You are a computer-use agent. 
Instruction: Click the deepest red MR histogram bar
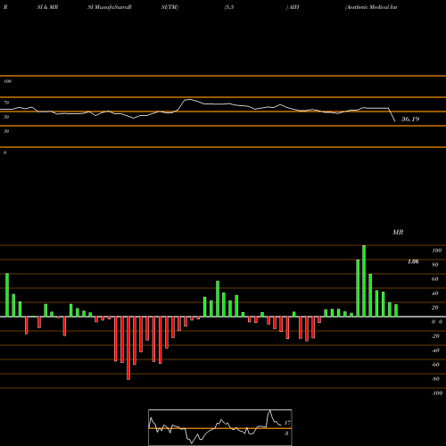(128, 348)
